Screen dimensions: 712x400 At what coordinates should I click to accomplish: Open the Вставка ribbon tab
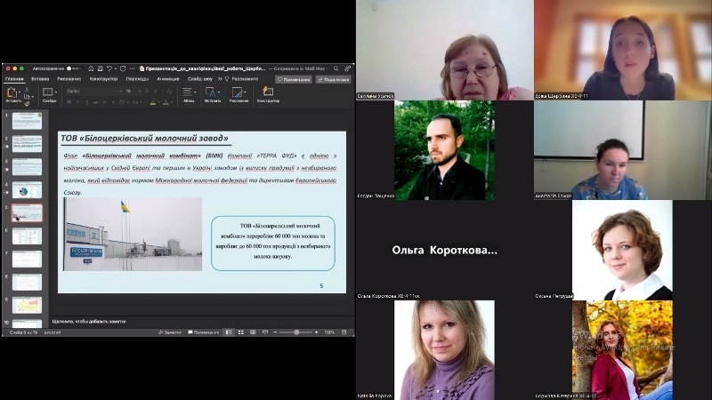click(x=40, y=79)
